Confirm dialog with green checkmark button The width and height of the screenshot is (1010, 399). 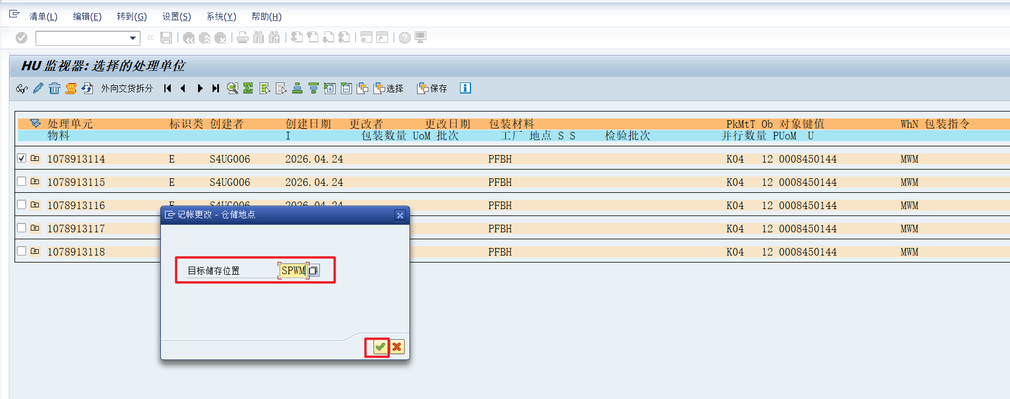(x=380, y=347)
